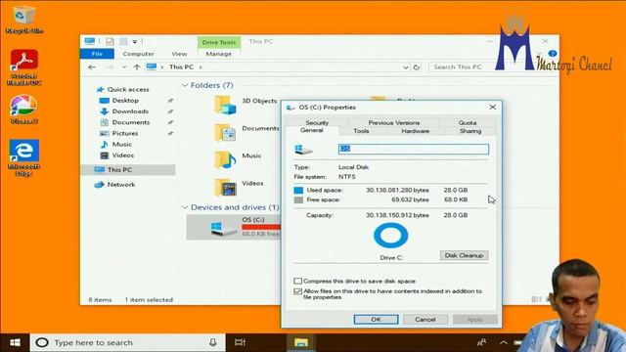Open the People icon in taskbar
The image size is (626, 352).
(x=482, y=342)
